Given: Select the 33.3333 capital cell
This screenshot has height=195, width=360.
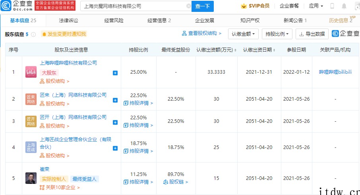Looking at the screenshot, I should click(x=216, y=72).
